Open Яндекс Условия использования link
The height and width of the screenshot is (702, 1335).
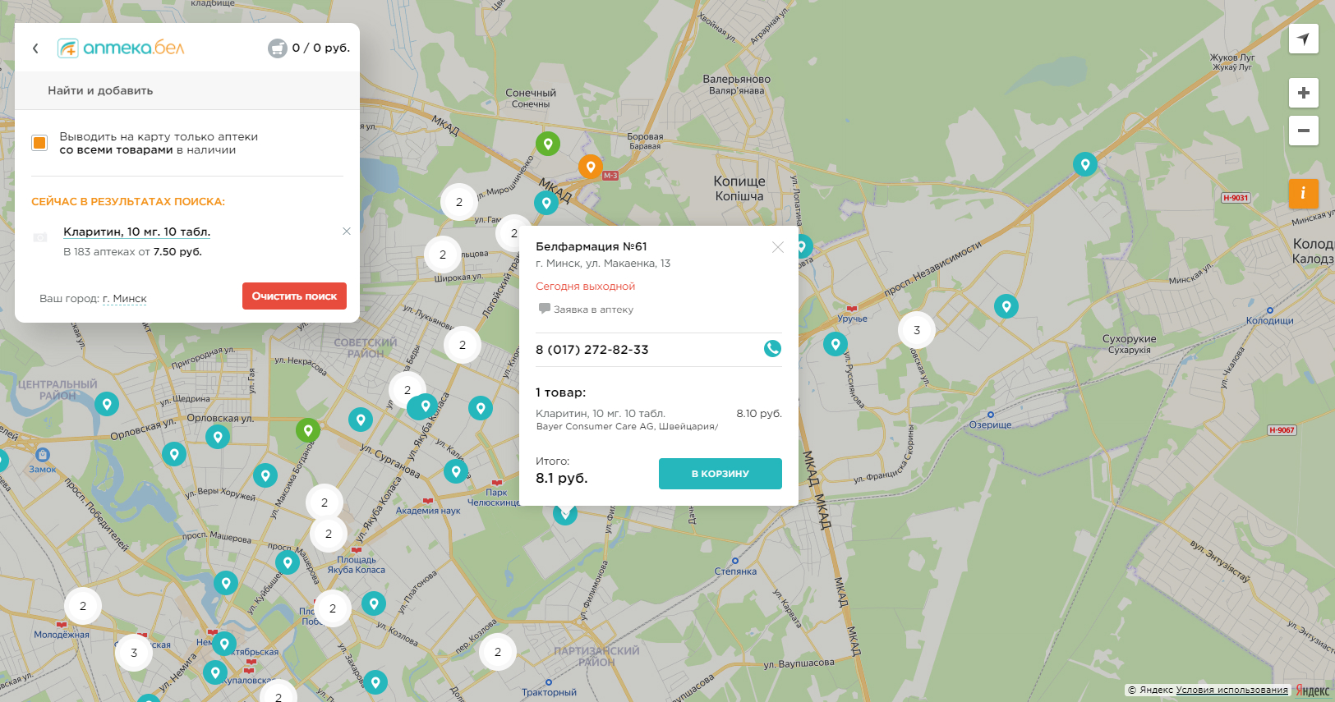tap(1231, 690)
